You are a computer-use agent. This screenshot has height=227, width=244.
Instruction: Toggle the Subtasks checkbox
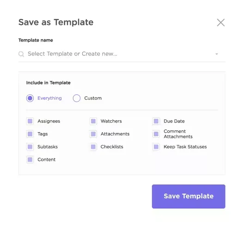point(30,147)
